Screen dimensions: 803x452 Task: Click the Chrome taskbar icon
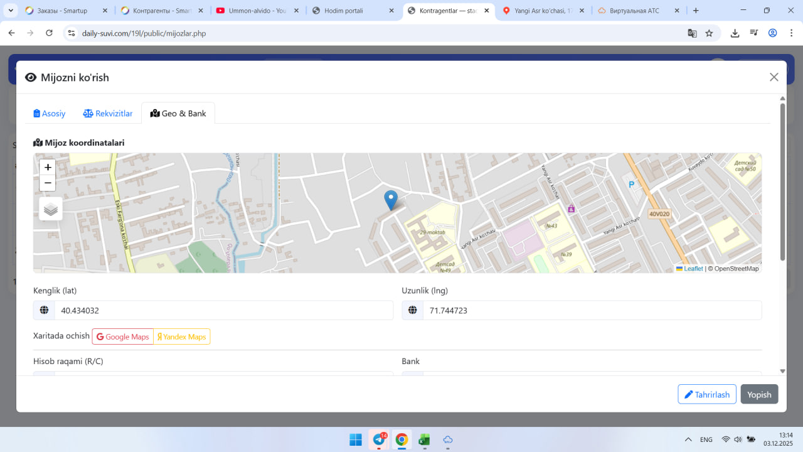pos(401,439)
